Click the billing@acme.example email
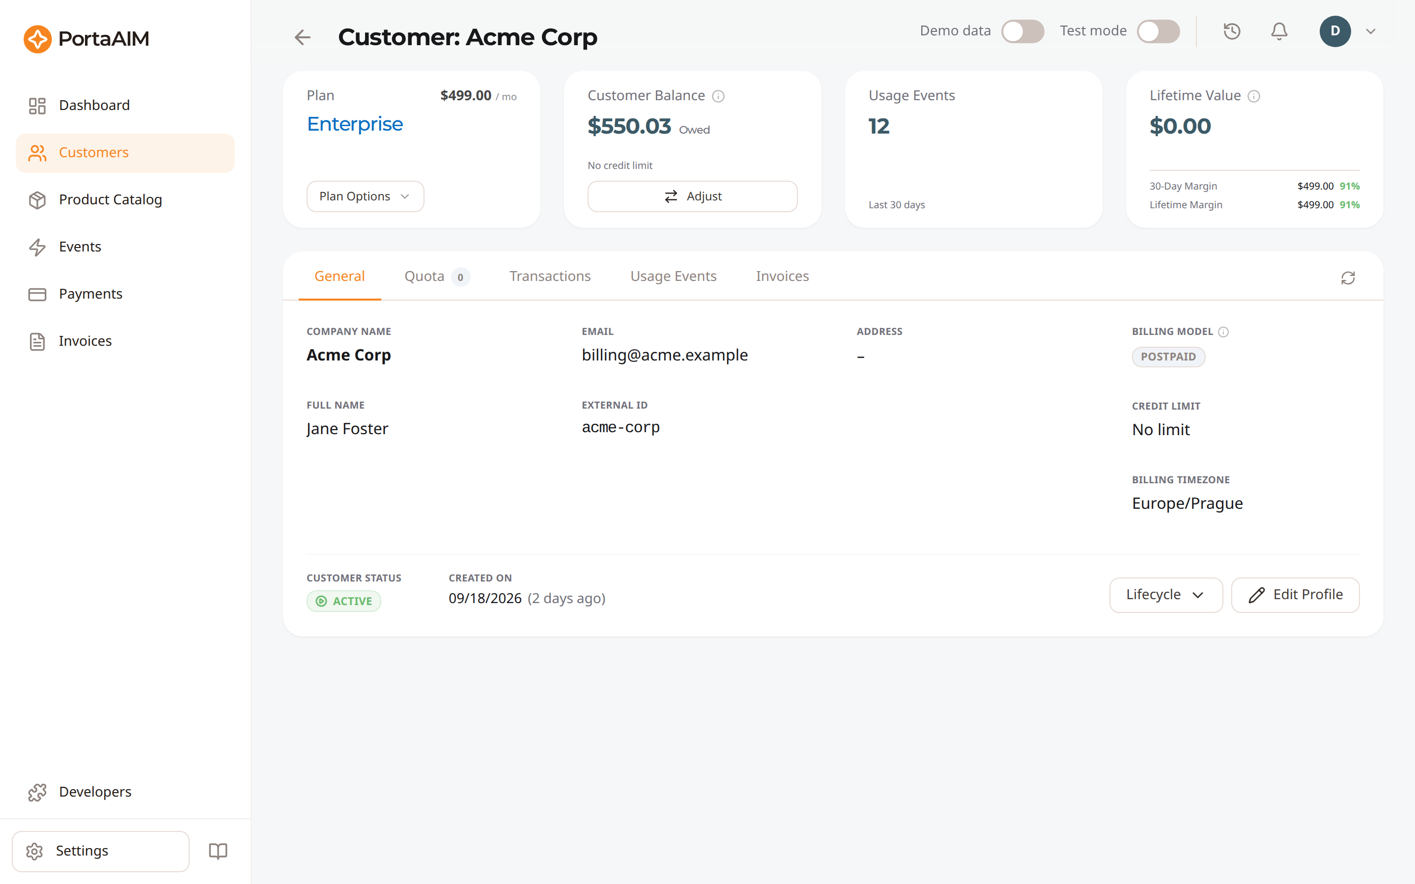Image resolution: width=1415 pixels, height=884 pixels. (x=665, y=355)
